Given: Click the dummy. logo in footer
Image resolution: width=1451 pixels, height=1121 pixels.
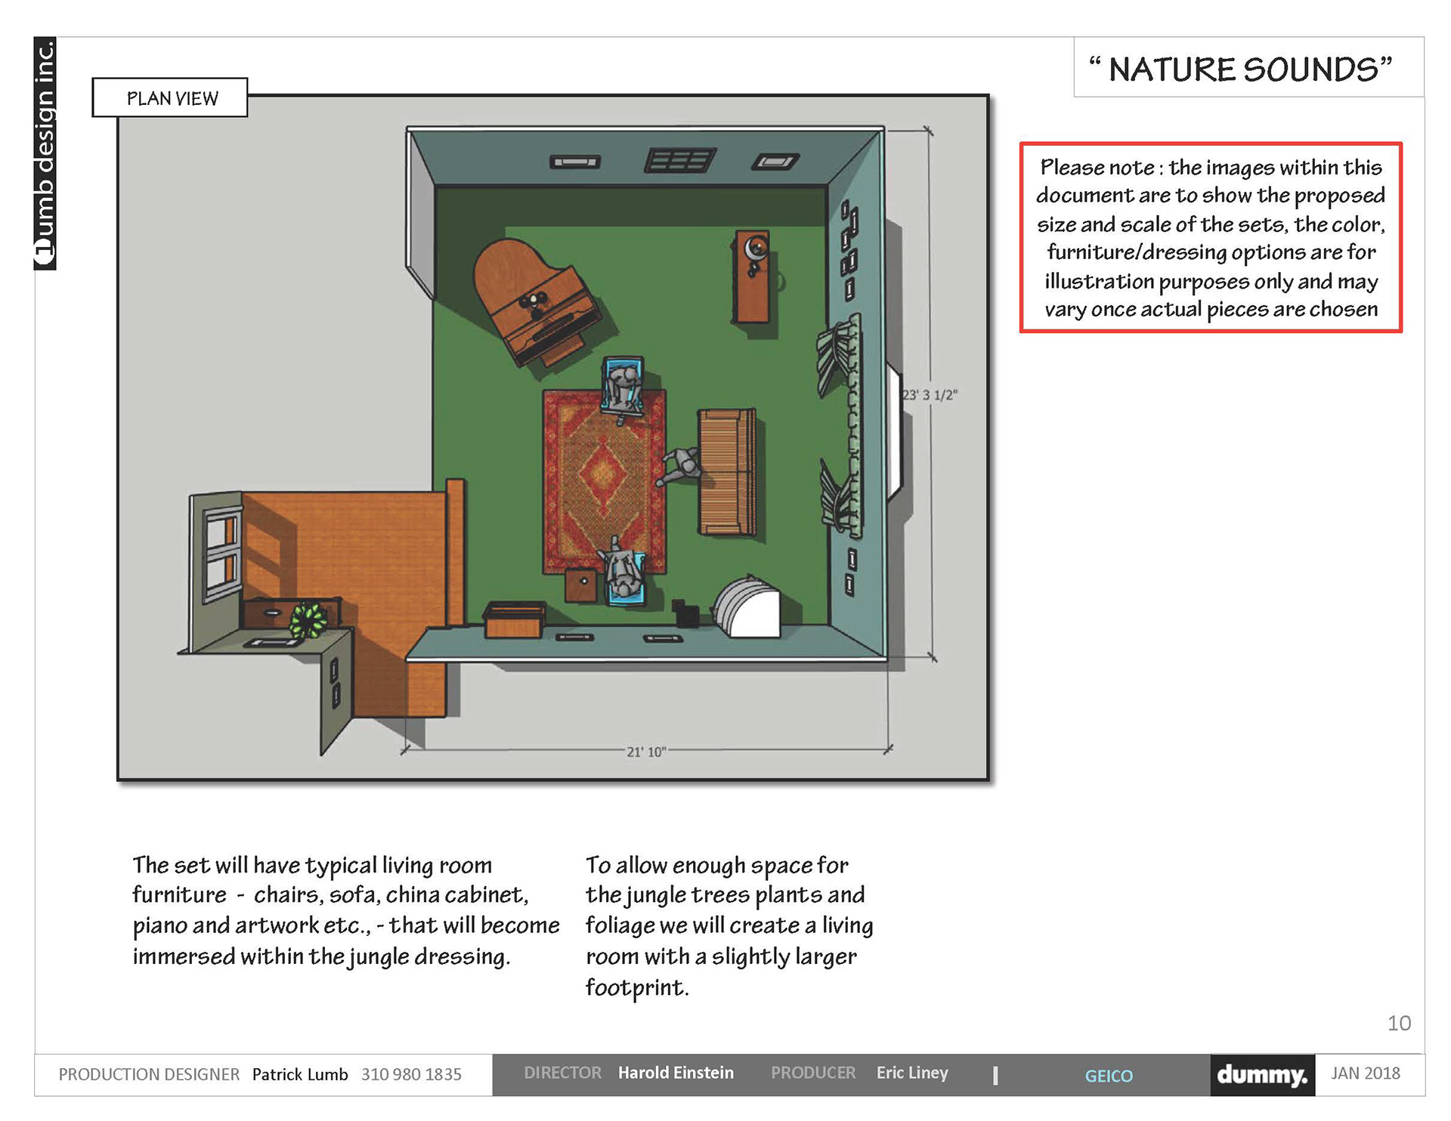Looking at the screenshot, I should pyautogui.click(x=1262, y=1074).
